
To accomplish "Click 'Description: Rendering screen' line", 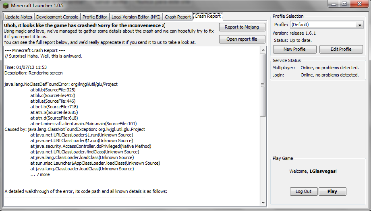I will click(33, 73).
